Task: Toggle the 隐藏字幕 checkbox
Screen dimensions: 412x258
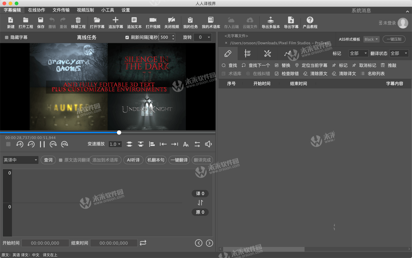Action: pyautogui.click(x=7, y=37)
